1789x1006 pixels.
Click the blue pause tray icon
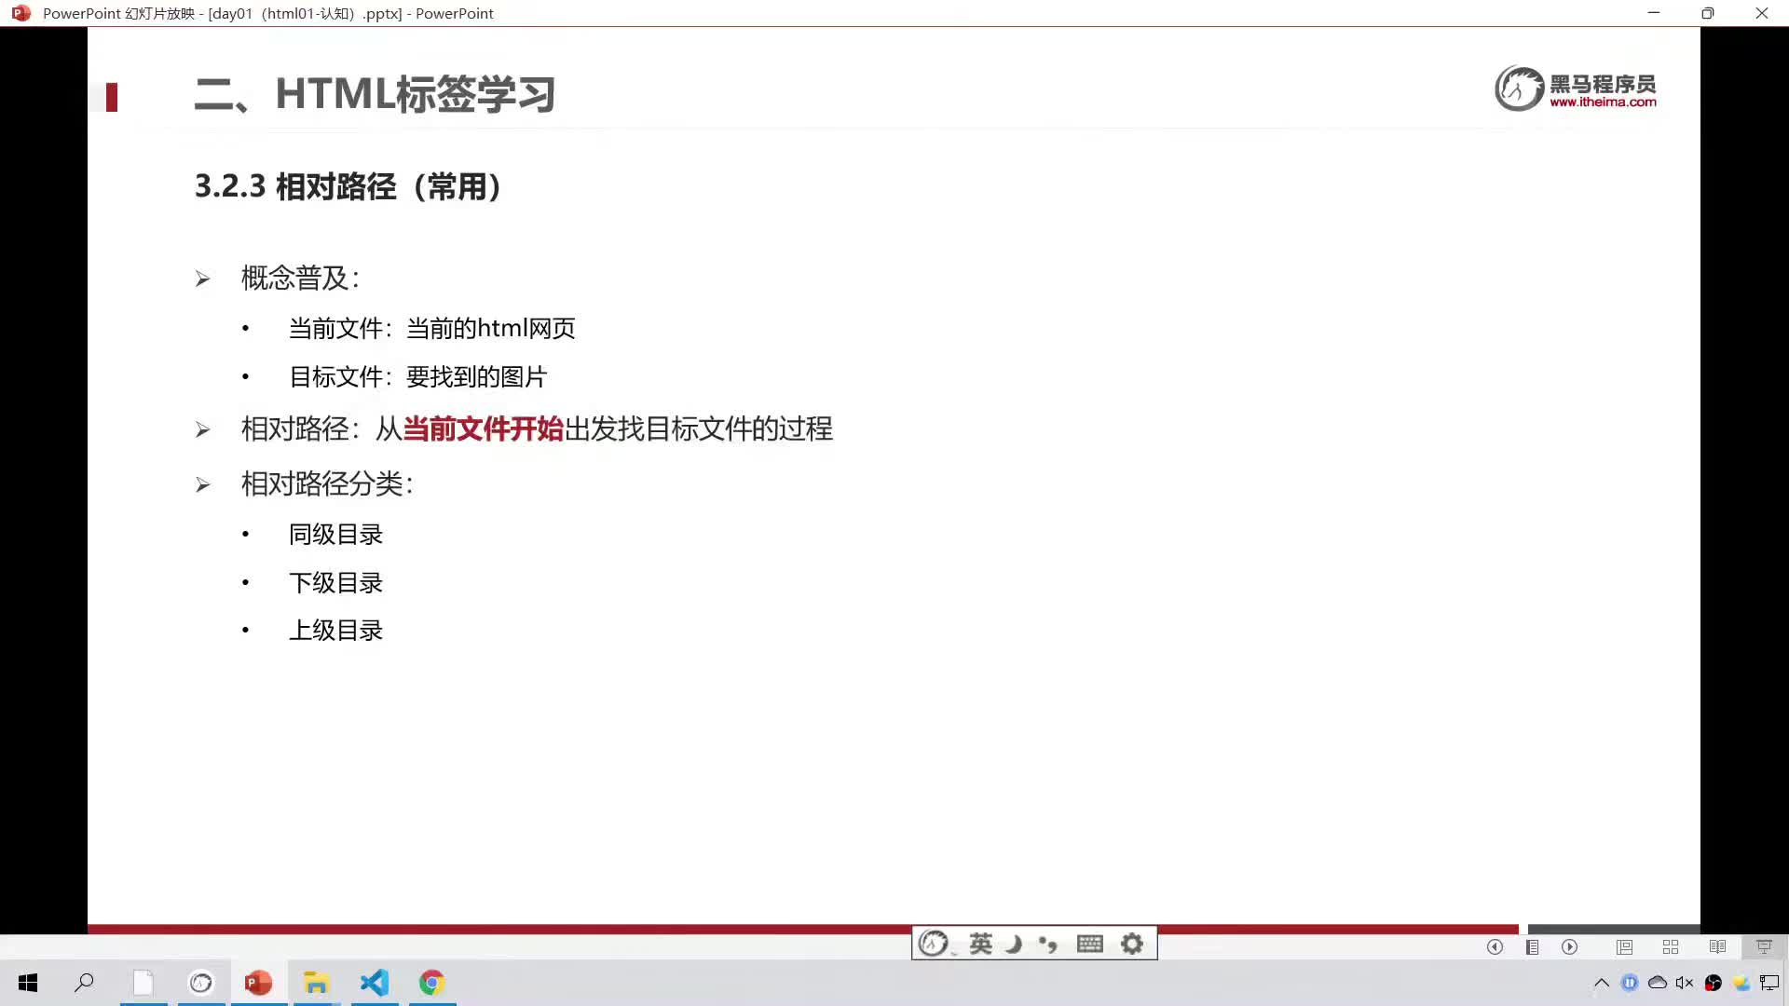[1630, 983]
